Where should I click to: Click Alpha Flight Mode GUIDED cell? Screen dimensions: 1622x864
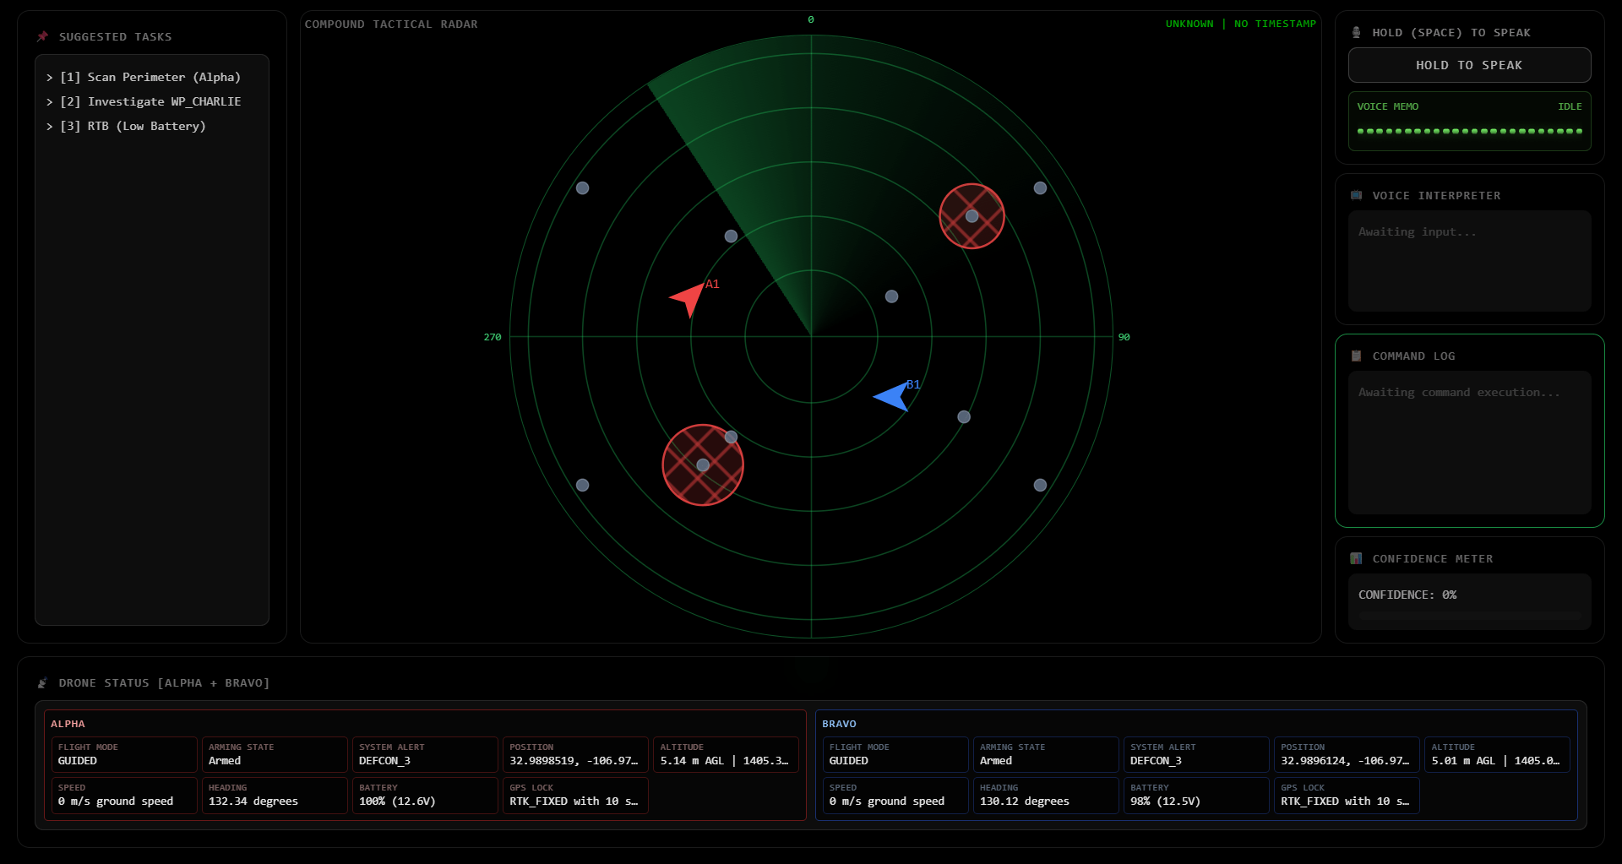coord(124,754)
